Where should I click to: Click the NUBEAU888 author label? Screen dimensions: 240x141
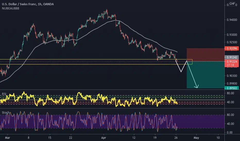11,8
